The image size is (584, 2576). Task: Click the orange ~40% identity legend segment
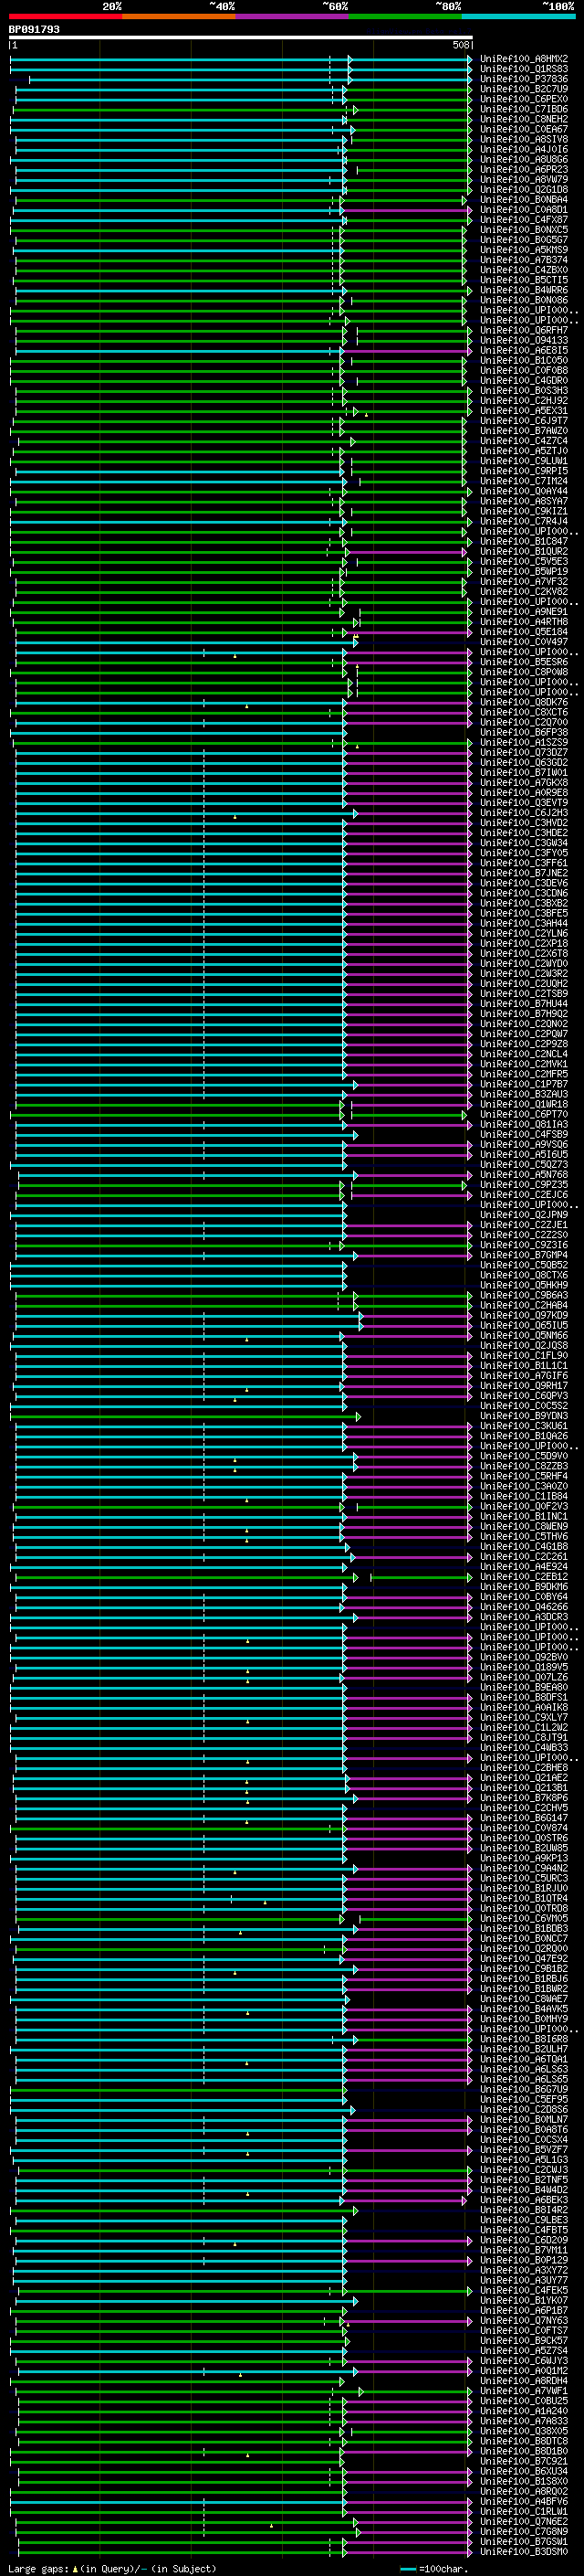[x=179, y=16]
